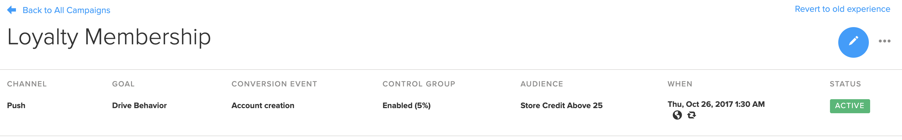
Task: Select the Loyalty Membership campaign title
Action: (109, 37)
